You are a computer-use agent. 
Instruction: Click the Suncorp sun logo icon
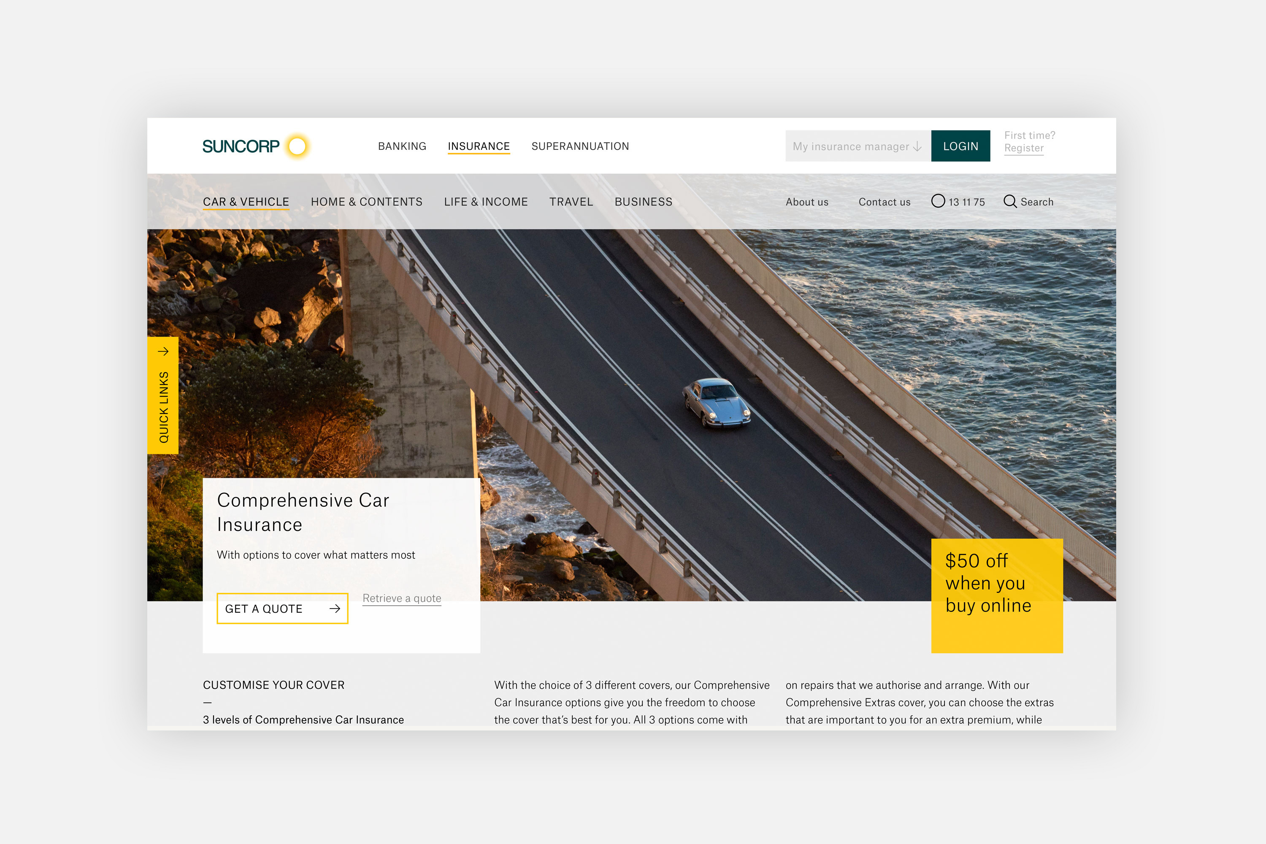[297, 146]
